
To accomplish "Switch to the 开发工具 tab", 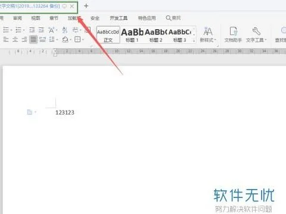I will (119, 18).
